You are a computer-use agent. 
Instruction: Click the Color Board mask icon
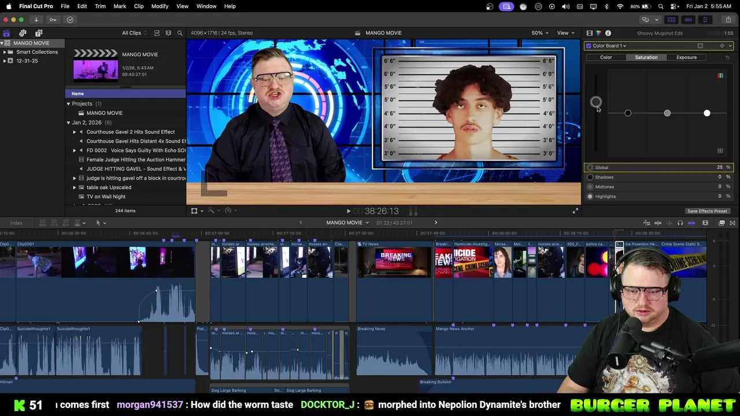(700, 46)
